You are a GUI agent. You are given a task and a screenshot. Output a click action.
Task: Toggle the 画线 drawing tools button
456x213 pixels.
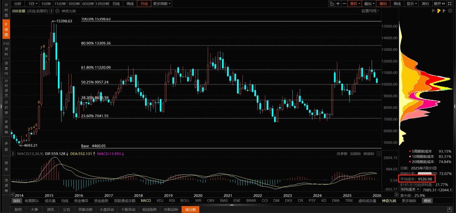[x=397, y=4]
